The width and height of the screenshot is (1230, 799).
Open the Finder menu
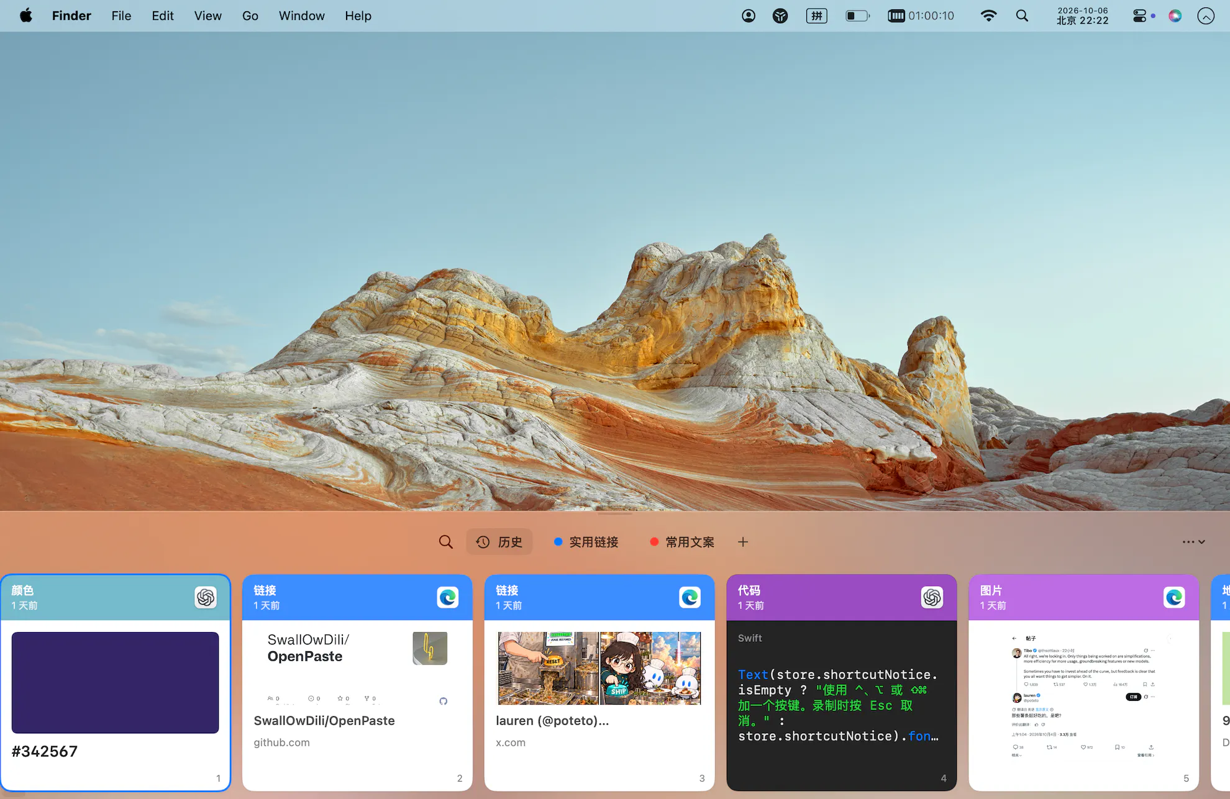[x=71, y=16]
